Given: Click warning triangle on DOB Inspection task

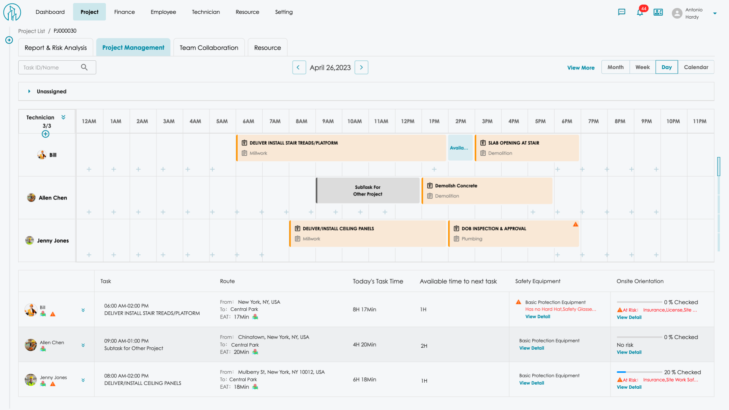Looking at the screenshot, I should (576, 224).
